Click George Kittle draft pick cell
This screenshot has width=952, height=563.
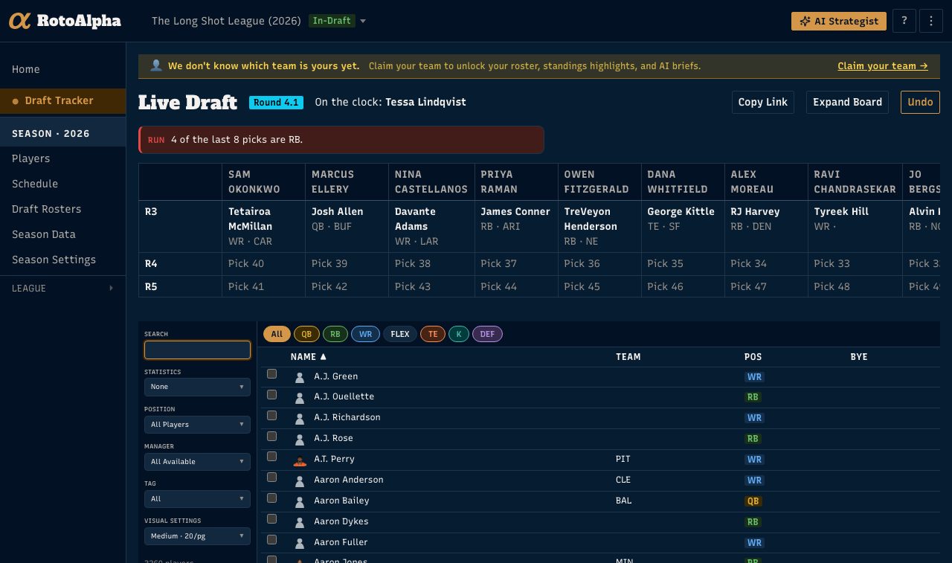coord(683,226)
